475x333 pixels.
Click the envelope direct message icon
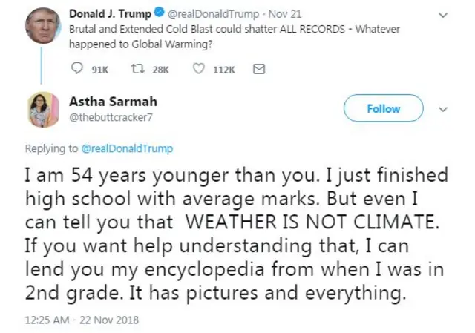click(x=258, y=69)
